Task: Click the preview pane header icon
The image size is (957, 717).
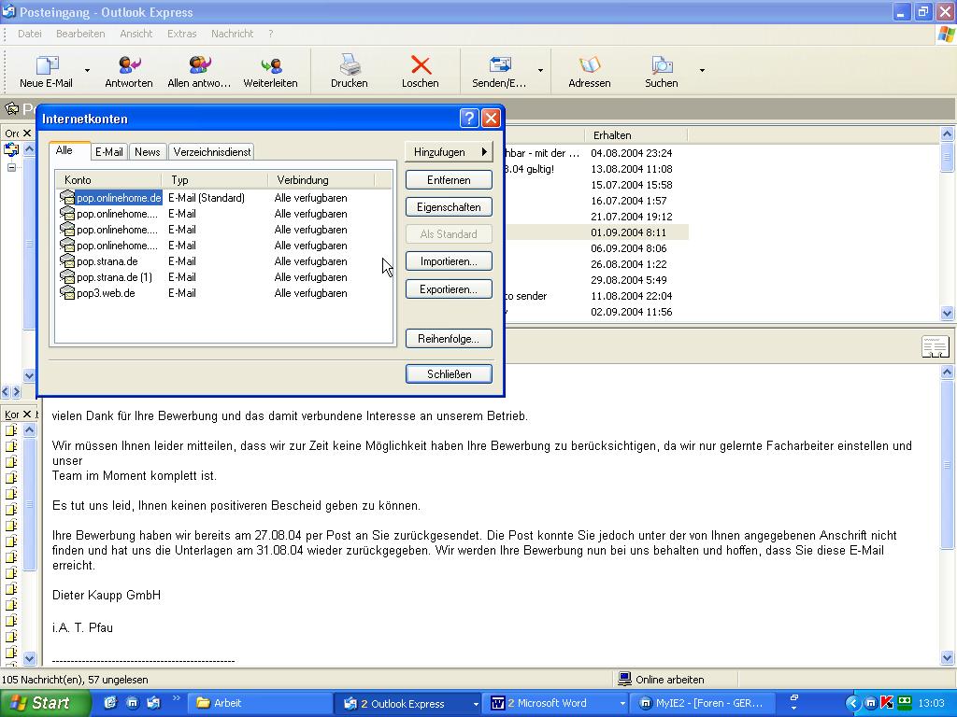Action: coord(935,346)
